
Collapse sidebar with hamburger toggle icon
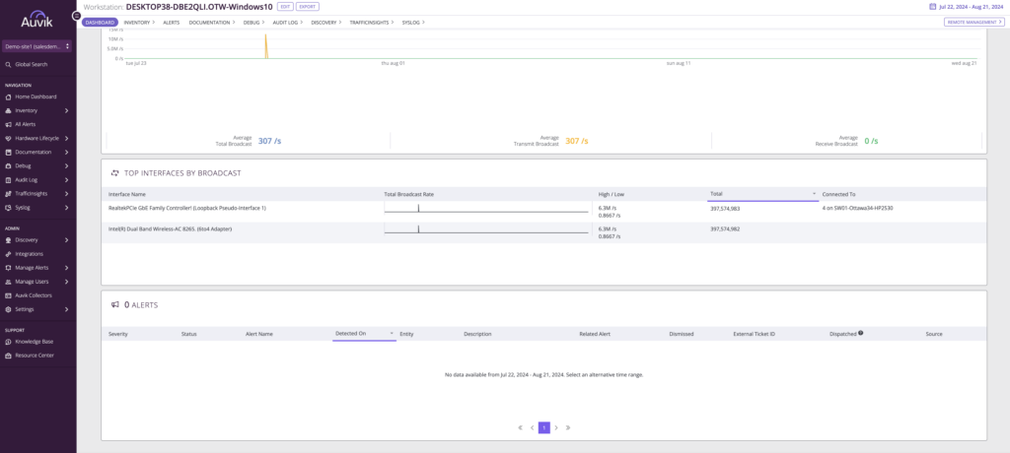[77, 15]
